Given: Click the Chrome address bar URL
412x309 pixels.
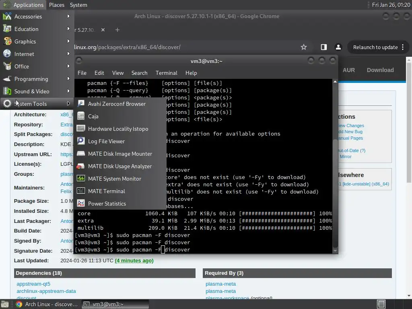Looking at the screenshot, I should [127, 47].
